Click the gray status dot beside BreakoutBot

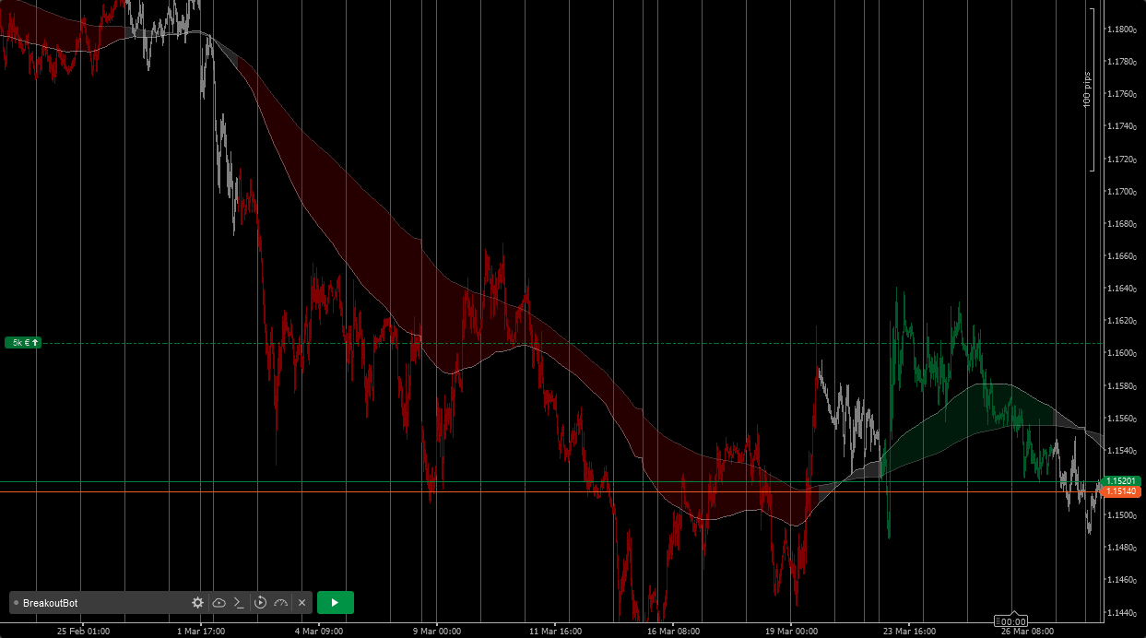(17, 603)
